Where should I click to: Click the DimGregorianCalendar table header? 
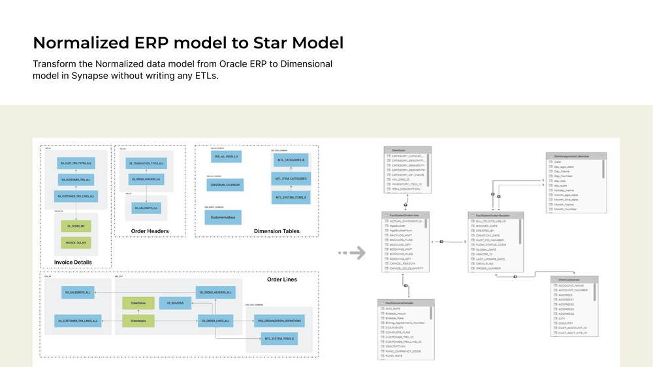pyautogui.click(x=577, y=156)
